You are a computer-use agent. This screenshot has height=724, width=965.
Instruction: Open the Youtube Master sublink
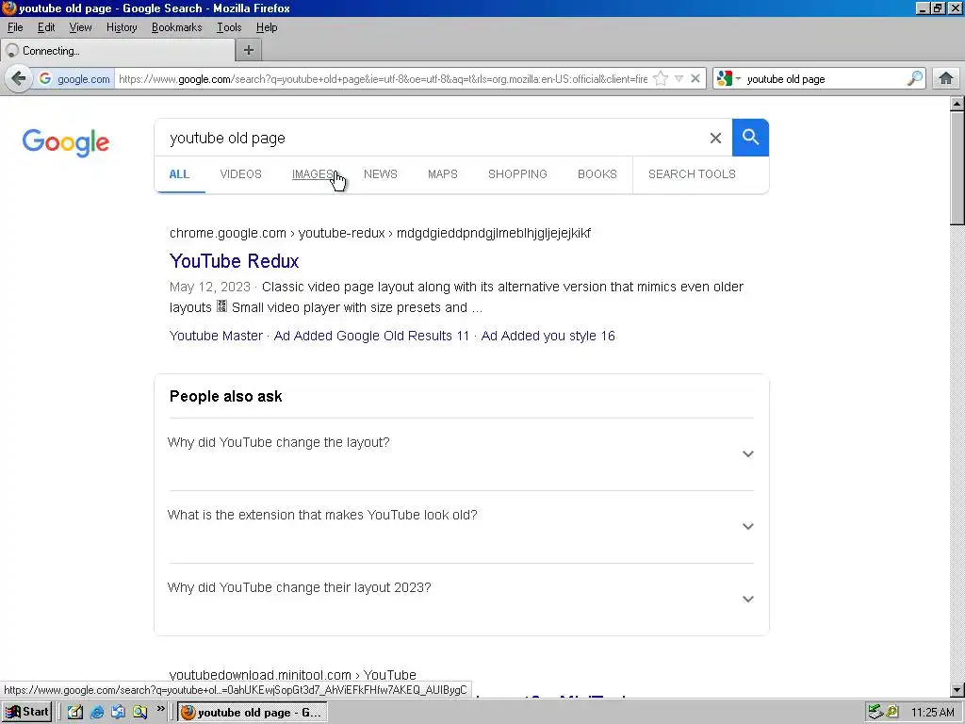(x=216, y=336)
